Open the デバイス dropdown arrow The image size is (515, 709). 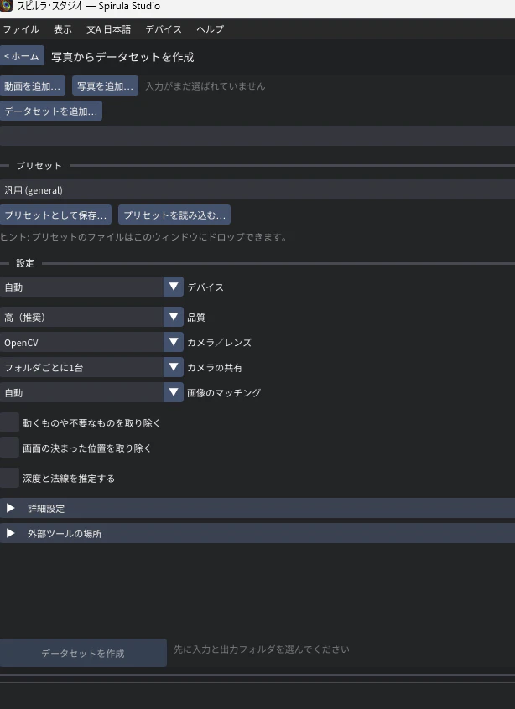[174, 287]
